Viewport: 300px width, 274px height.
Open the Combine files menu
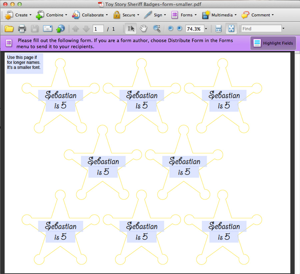pyautogui.click(x=52, y=15)
